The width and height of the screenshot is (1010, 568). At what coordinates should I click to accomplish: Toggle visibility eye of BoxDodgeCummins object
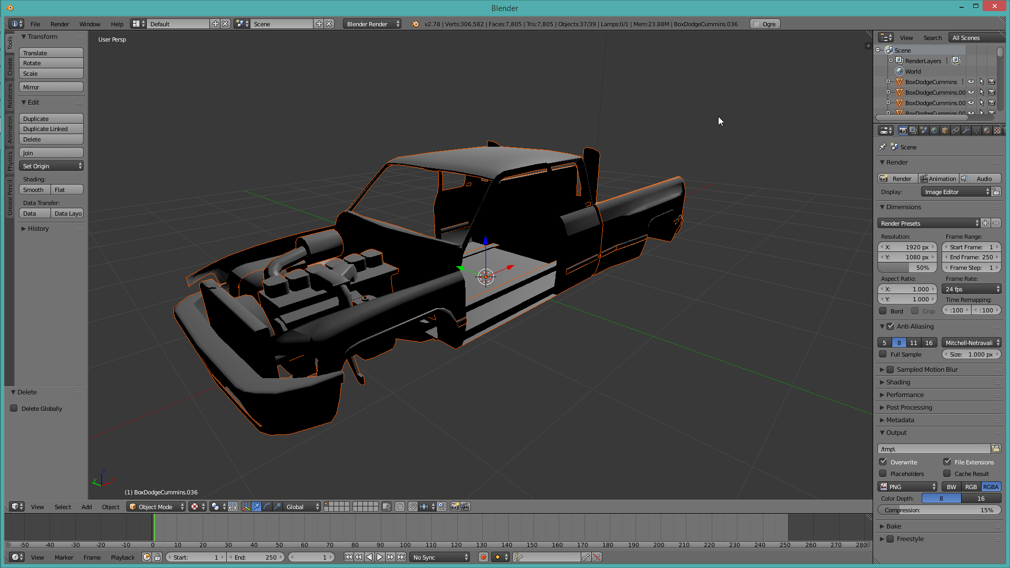tap(971, 82)
